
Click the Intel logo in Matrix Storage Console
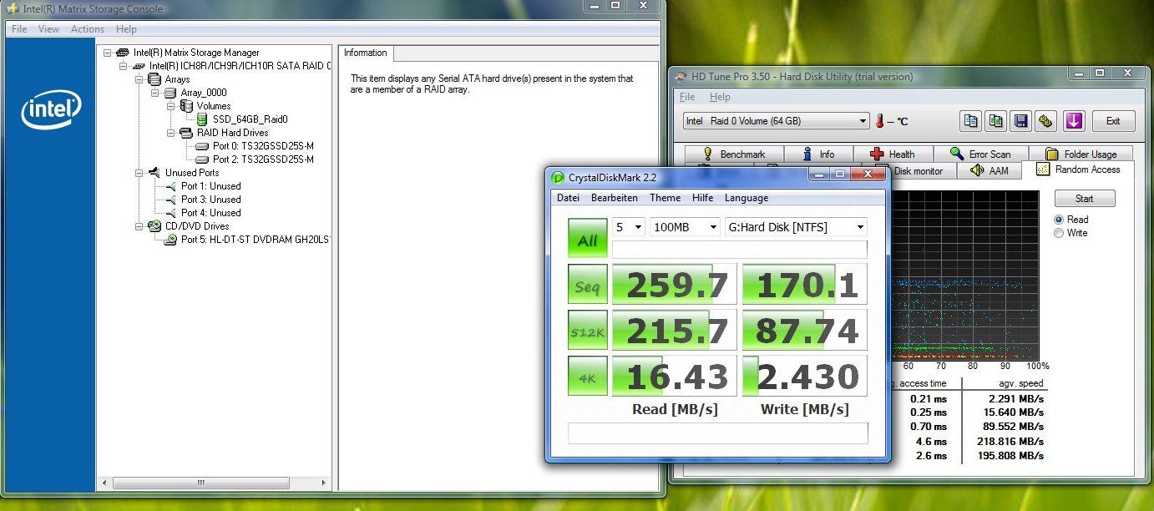click(x=51, y=111)
